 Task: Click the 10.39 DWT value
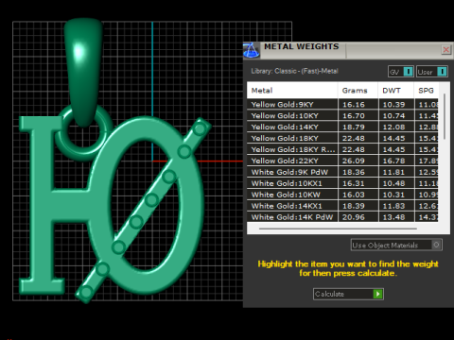pyautogui.click(x=393, y=105)
